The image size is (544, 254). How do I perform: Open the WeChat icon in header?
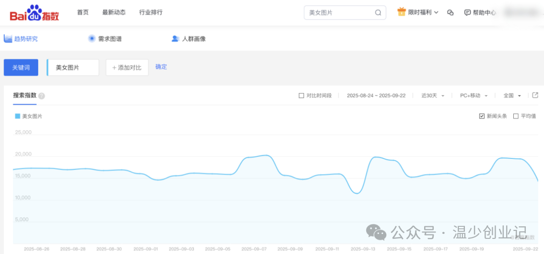click(450, 13)
